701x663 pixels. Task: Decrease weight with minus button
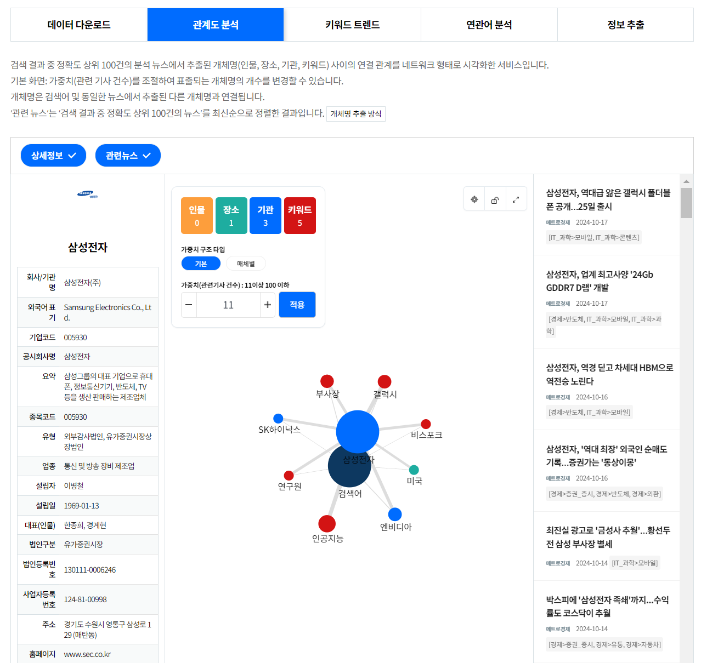click(x=189, y=305)
